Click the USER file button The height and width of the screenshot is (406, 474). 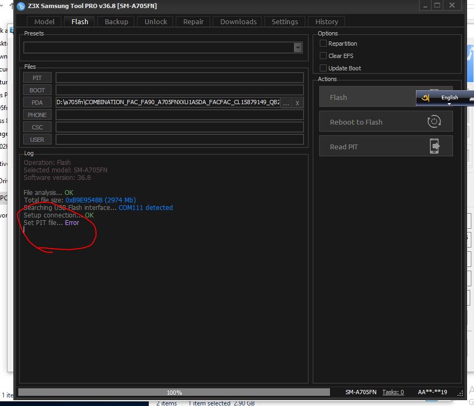pyautogui.click(x=37, y=140)
